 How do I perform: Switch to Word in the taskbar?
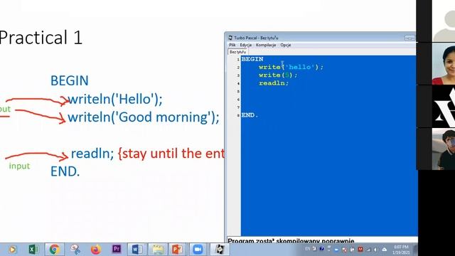coord(137,250)
